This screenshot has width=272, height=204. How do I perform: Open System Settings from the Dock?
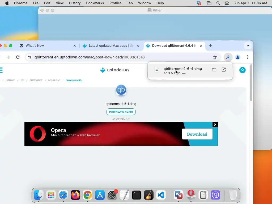[x=112, y=195]
